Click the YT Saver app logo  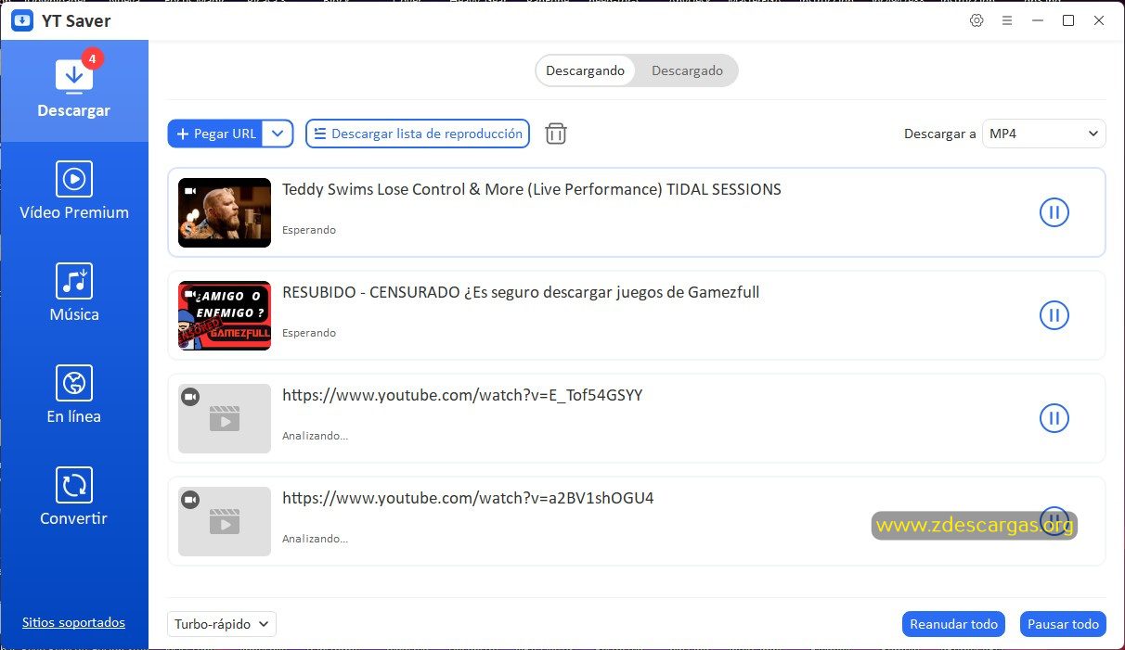pos(22,20)
